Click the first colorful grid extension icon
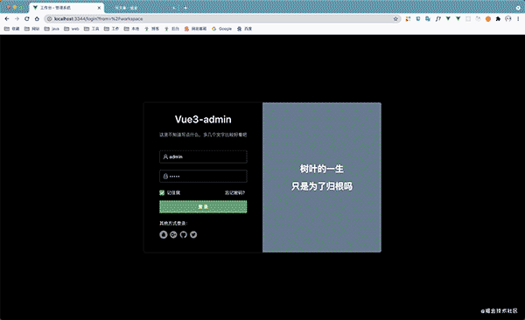Image resolution: width=525 pixels, height=320 pixels. pyautogui.click(x=408, y=18)
